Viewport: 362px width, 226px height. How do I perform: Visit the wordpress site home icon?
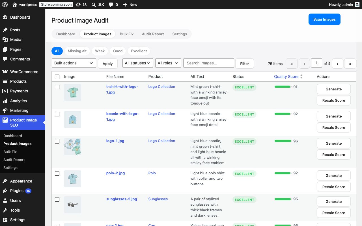tap(15, 5)
